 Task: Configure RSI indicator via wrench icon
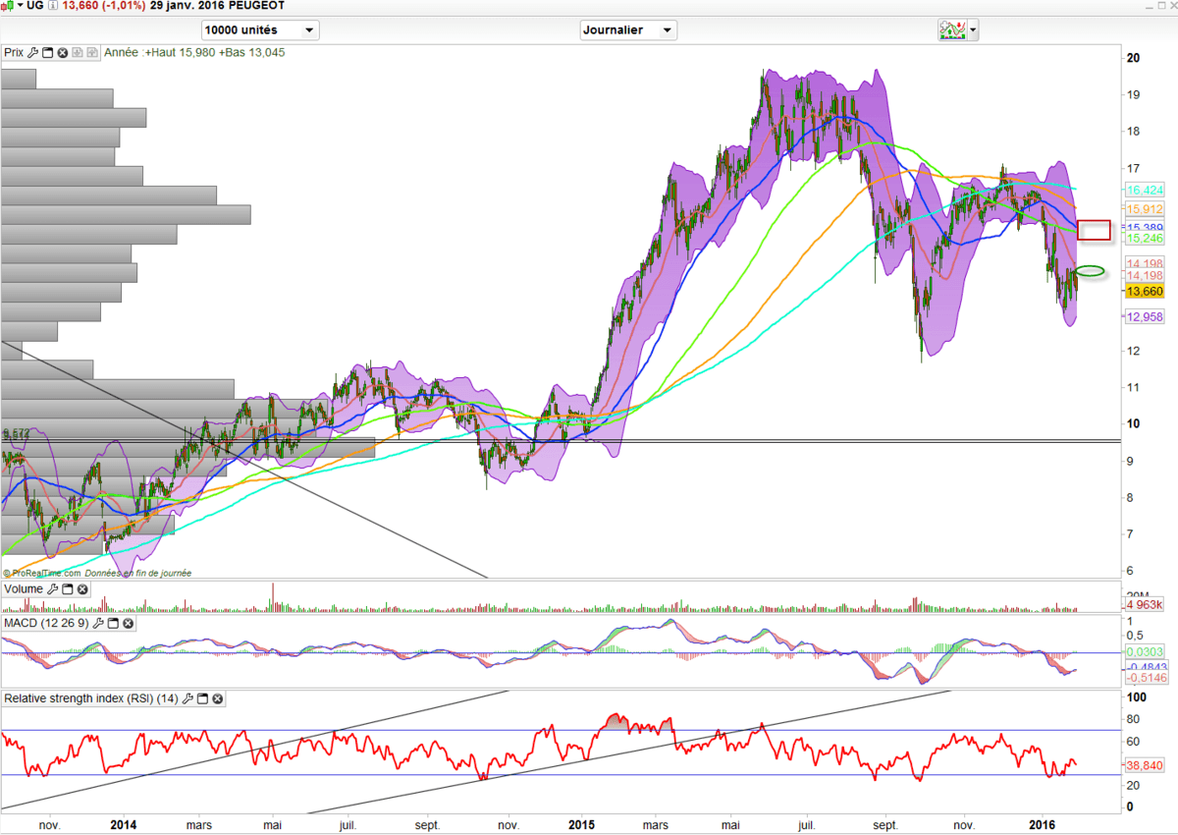187,699
